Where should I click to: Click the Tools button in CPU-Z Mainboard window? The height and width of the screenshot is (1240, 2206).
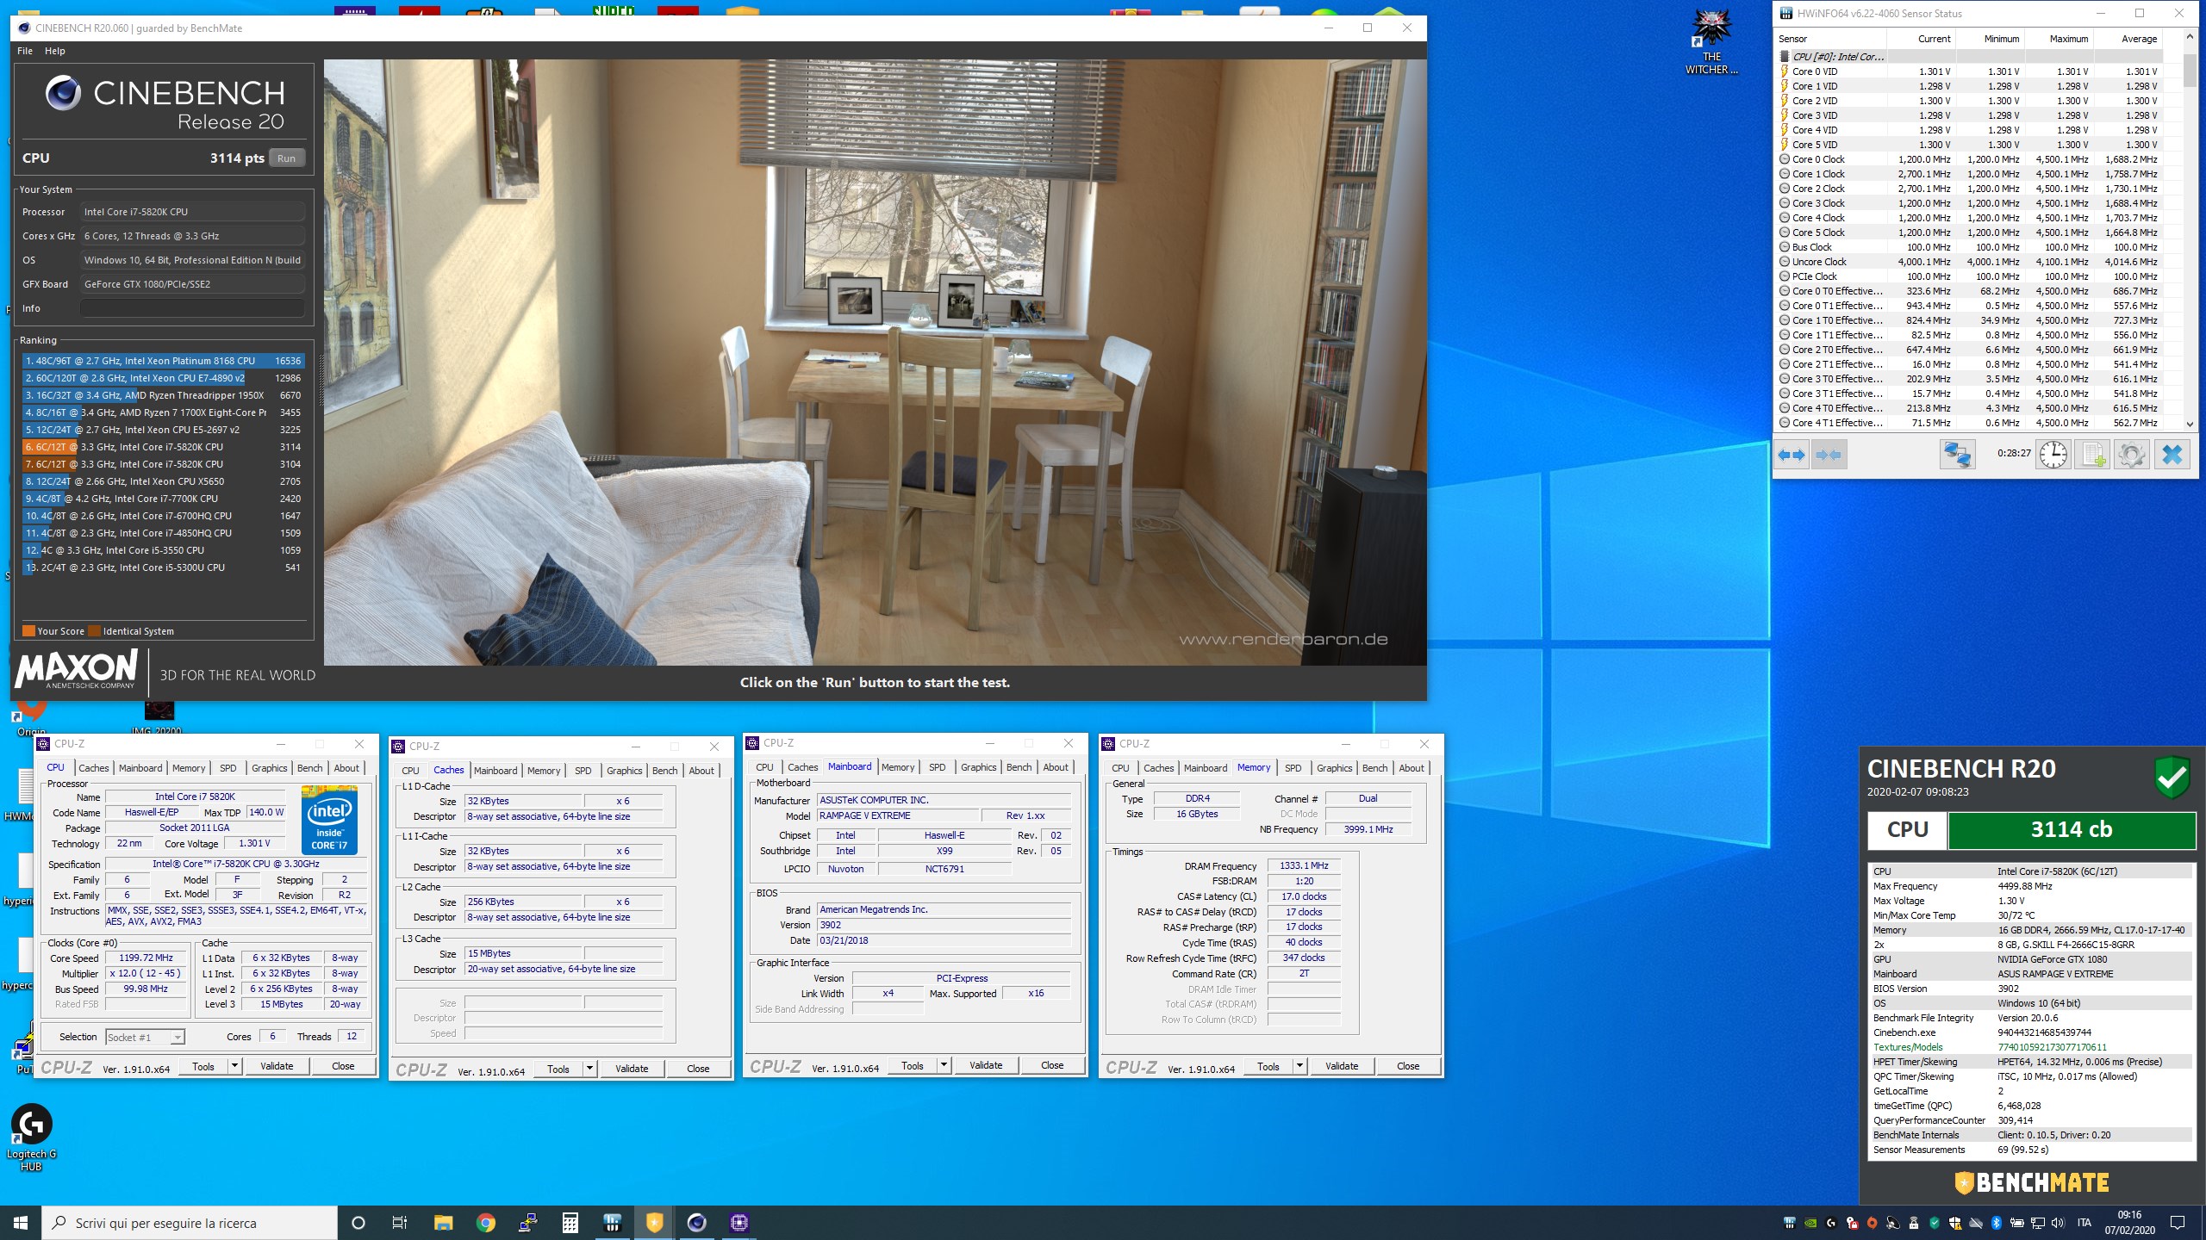[913, 1065]
